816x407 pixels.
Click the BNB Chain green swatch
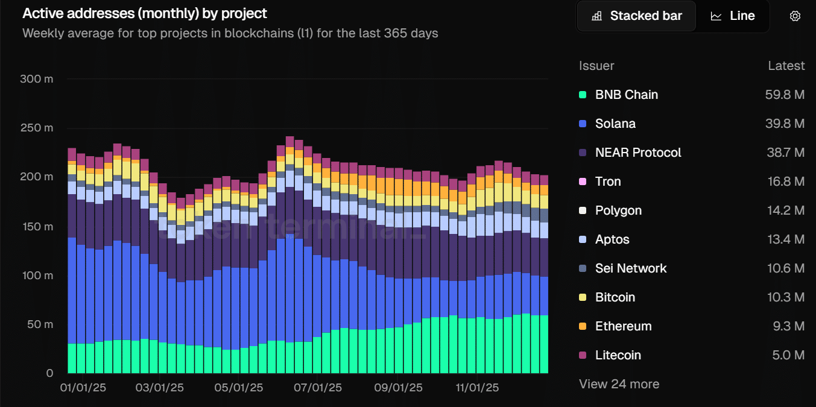coord(583,95)
